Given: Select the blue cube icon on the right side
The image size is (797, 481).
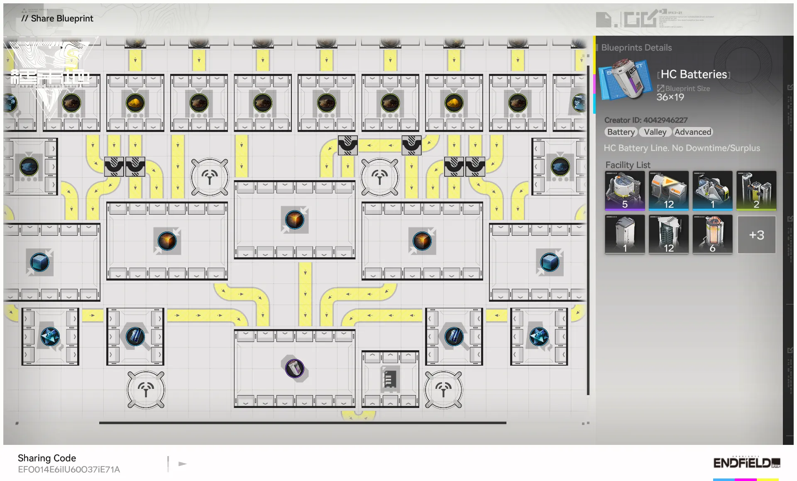Looking at the screenshot, I should [550, 262].
